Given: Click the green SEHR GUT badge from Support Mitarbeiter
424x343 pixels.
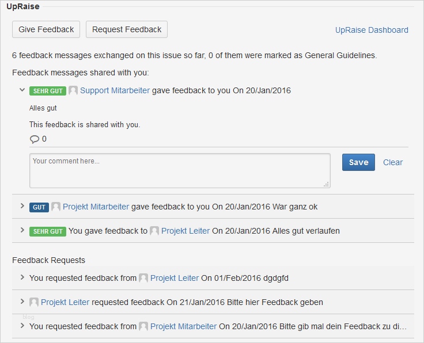Looking at the screenshot, I should (48, 91).
